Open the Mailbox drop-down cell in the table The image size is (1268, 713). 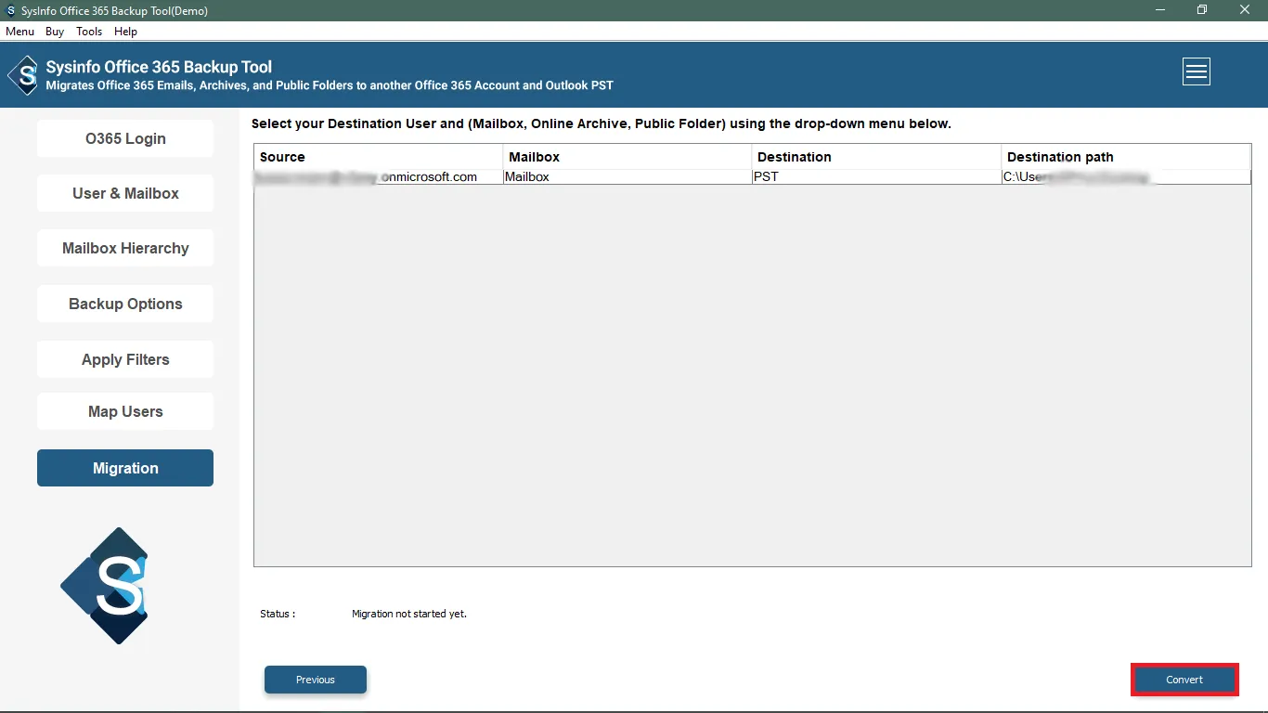point(628,176)
